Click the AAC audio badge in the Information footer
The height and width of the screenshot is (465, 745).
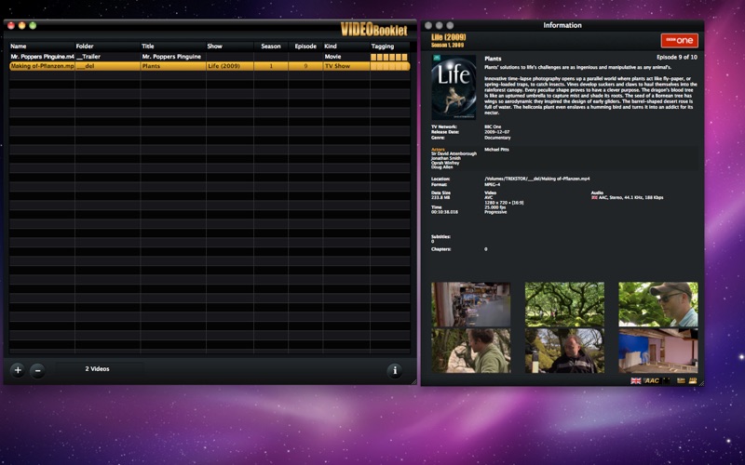tap(651, 380)
